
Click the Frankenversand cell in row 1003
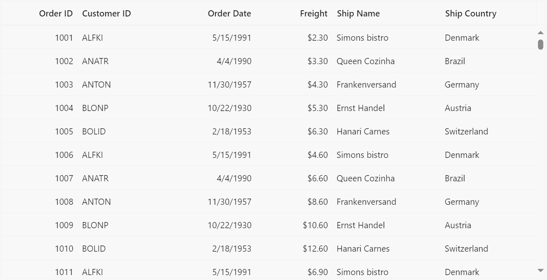366,85
